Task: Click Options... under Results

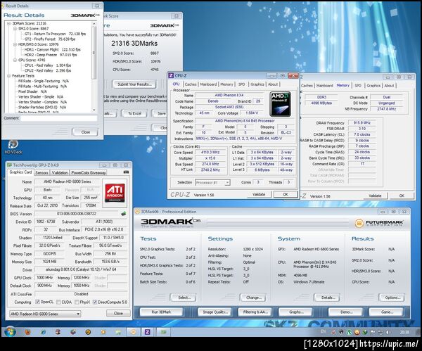Action: tap(392, 298)
